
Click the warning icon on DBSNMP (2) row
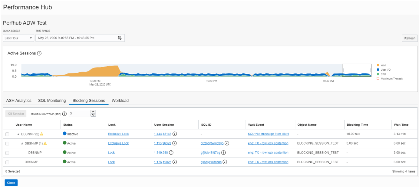pyautogui.click(x=42, y=134)
